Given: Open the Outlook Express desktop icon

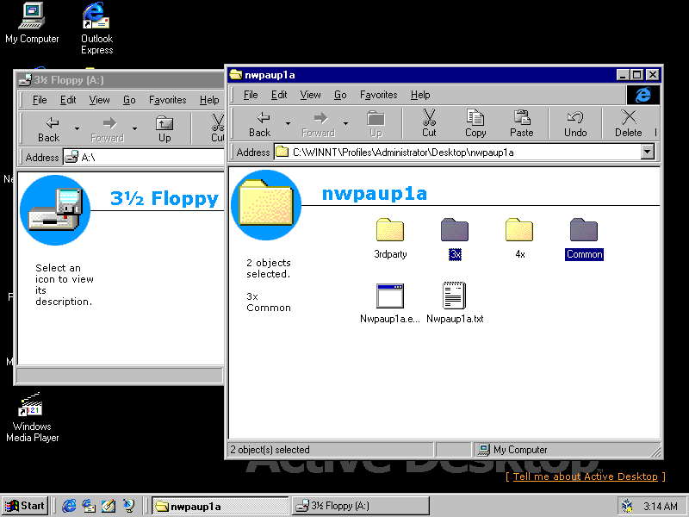Looking at the screenshot, I should tap(96, 28).
